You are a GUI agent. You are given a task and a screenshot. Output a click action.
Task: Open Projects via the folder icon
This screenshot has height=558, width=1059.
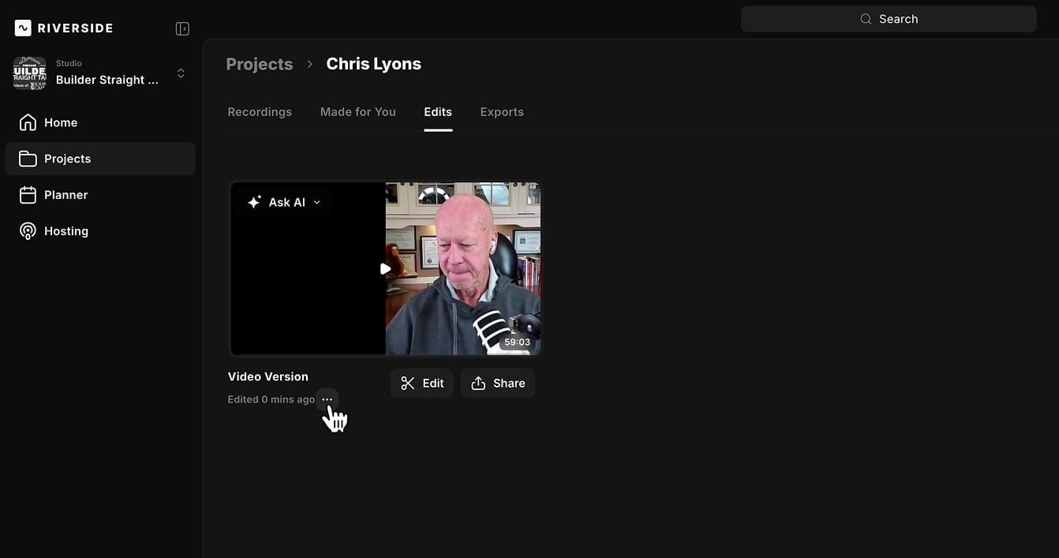coord(28,158)
